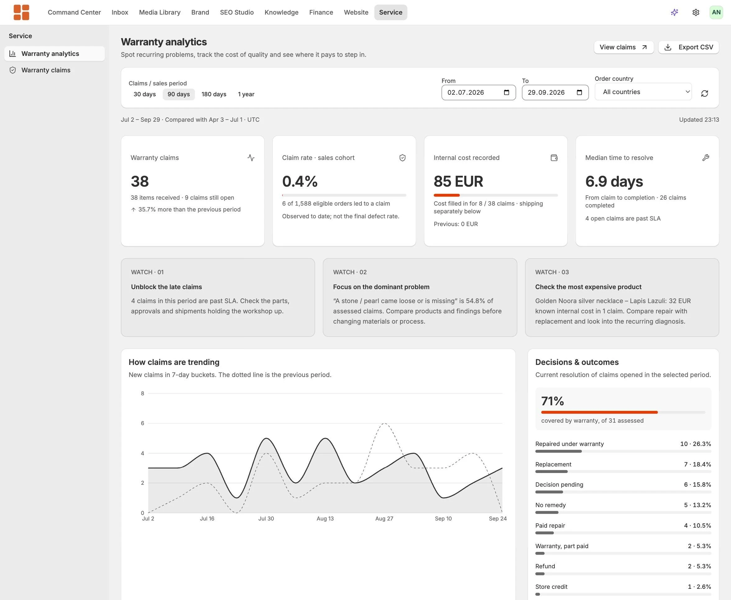Click the Sep 10 label on trend chart

click(443, 518)
